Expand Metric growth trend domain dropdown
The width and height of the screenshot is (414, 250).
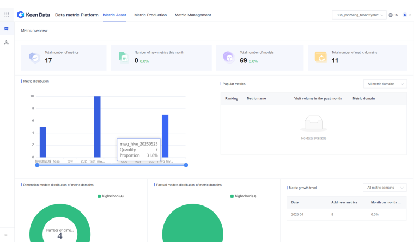tap(385, 187)
